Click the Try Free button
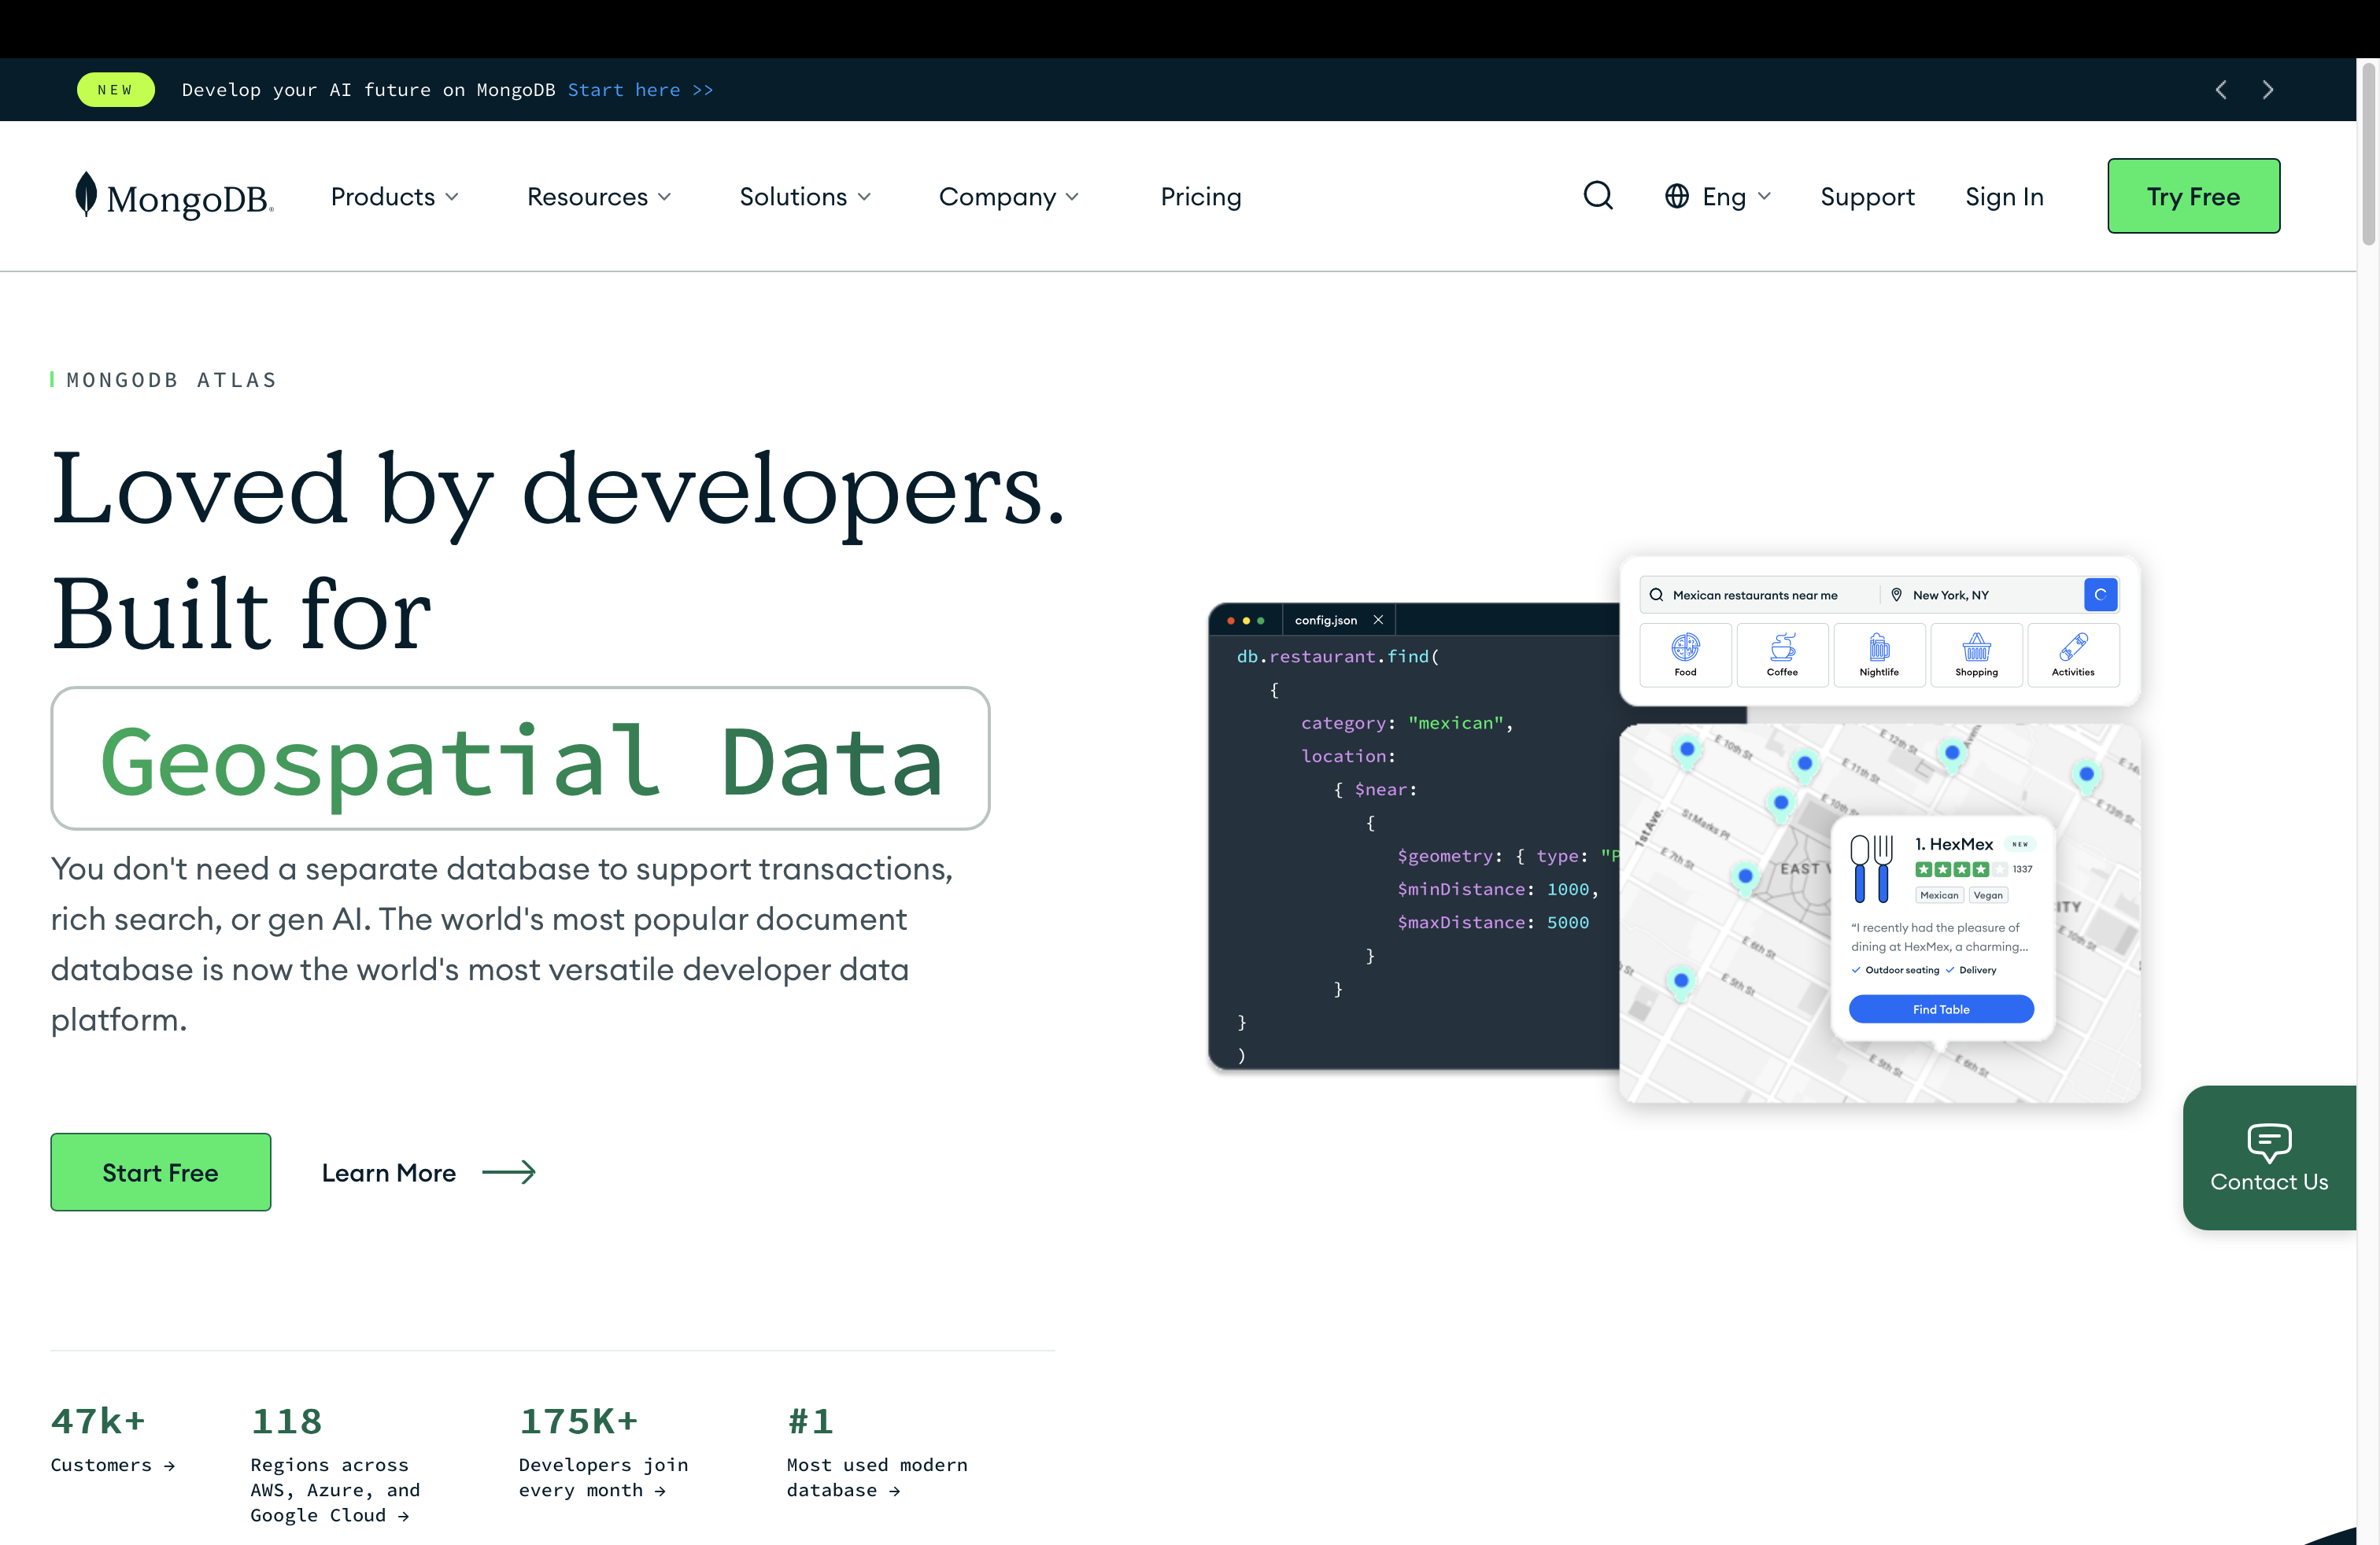Screen dimensions: 2380x1545 2193,196
